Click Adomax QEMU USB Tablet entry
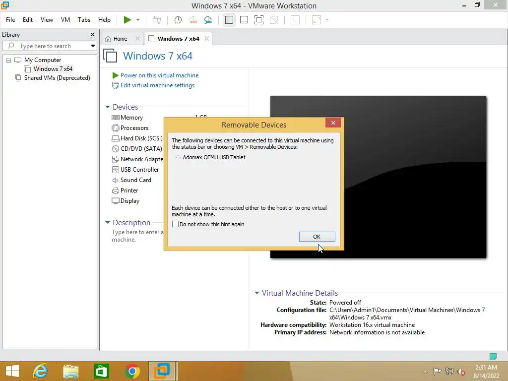508x381 pixels. (214, 157)
